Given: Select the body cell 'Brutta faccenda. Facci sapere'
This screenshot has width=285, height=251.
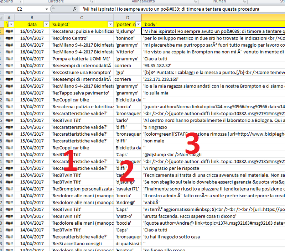Looking at the screenshot, I should 213,216.
